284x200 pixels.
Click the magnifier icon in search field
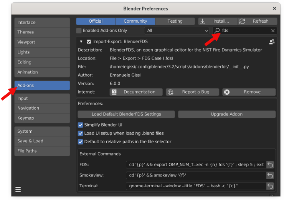[x=217, y=30]
